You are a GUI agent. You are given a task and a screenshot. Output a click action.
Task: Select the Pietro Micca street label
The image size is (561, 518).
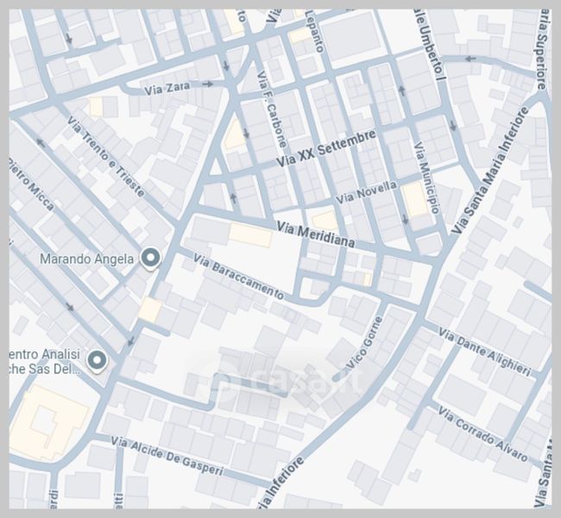point(28,180)
